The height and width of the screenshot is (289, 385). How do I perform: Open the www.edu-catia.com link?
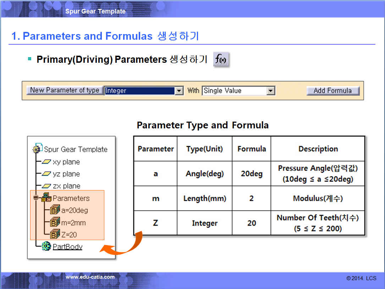[90, 277]
